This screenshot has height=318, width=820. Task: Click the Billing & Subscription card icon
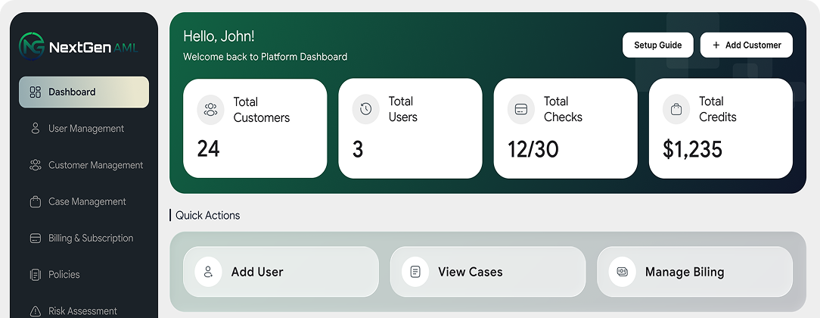point(35,238)
